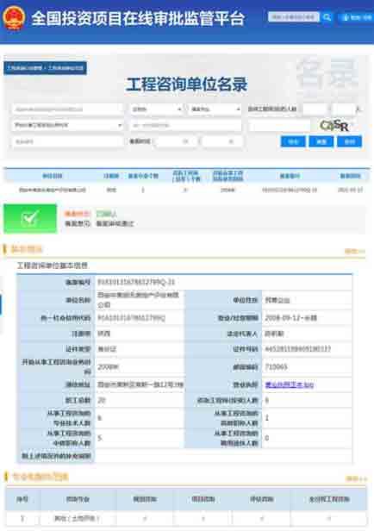Open the registration province dropdown
Image resolution: width=374 pixels, height=531 pixels.
click(156, 109)
